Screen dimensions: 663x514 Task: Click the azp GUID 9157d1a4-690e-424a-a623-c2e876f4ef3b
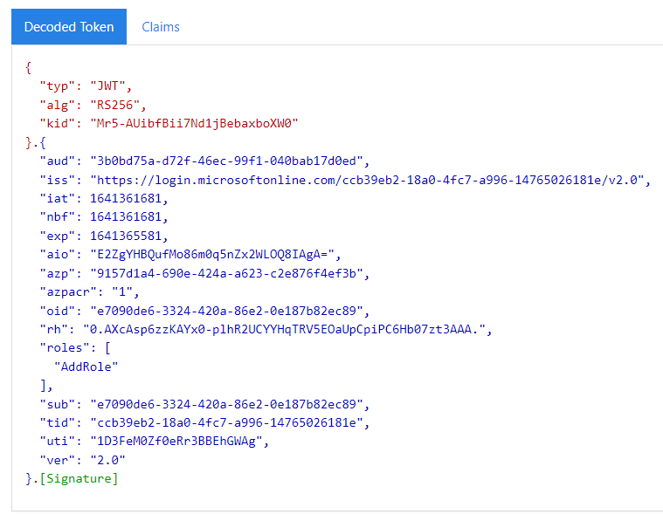226,273
